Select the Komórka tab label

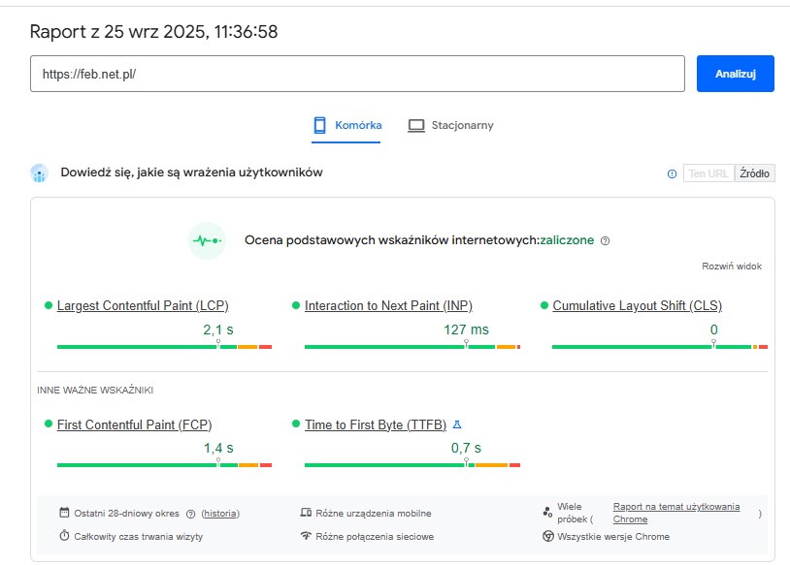(x=358, y=125)
